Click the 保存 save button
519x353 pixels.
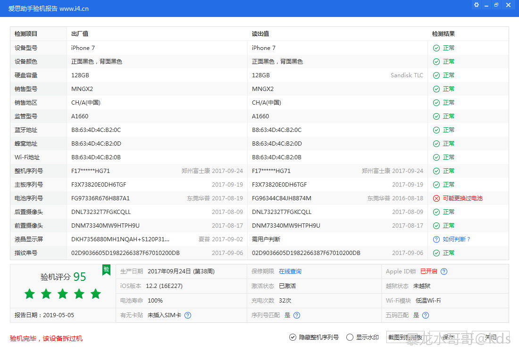click(x=448, y=337)
